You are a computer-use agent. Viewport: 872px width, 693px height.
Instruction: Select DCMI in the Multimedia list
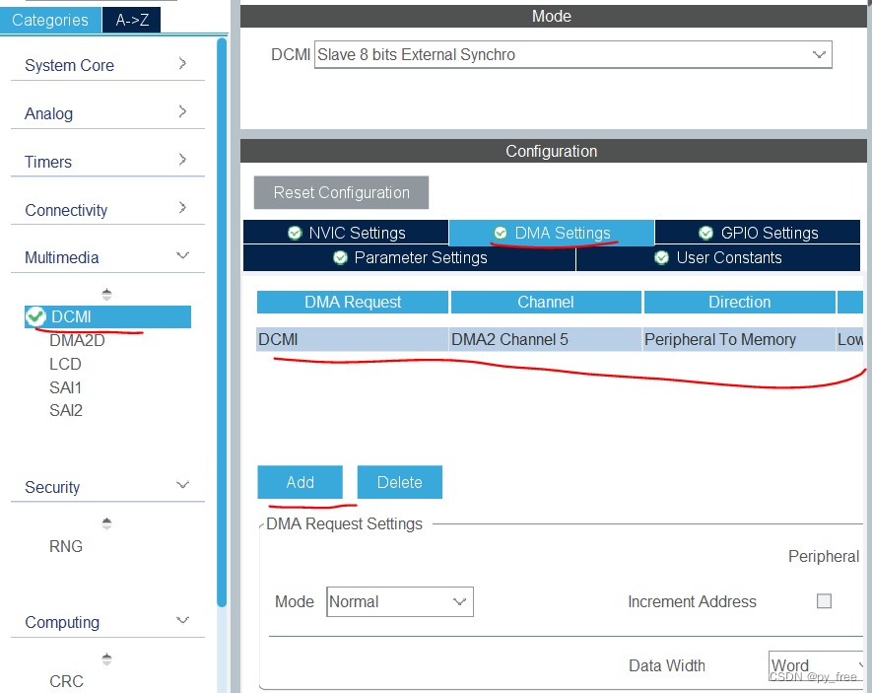tap(107, 316)
